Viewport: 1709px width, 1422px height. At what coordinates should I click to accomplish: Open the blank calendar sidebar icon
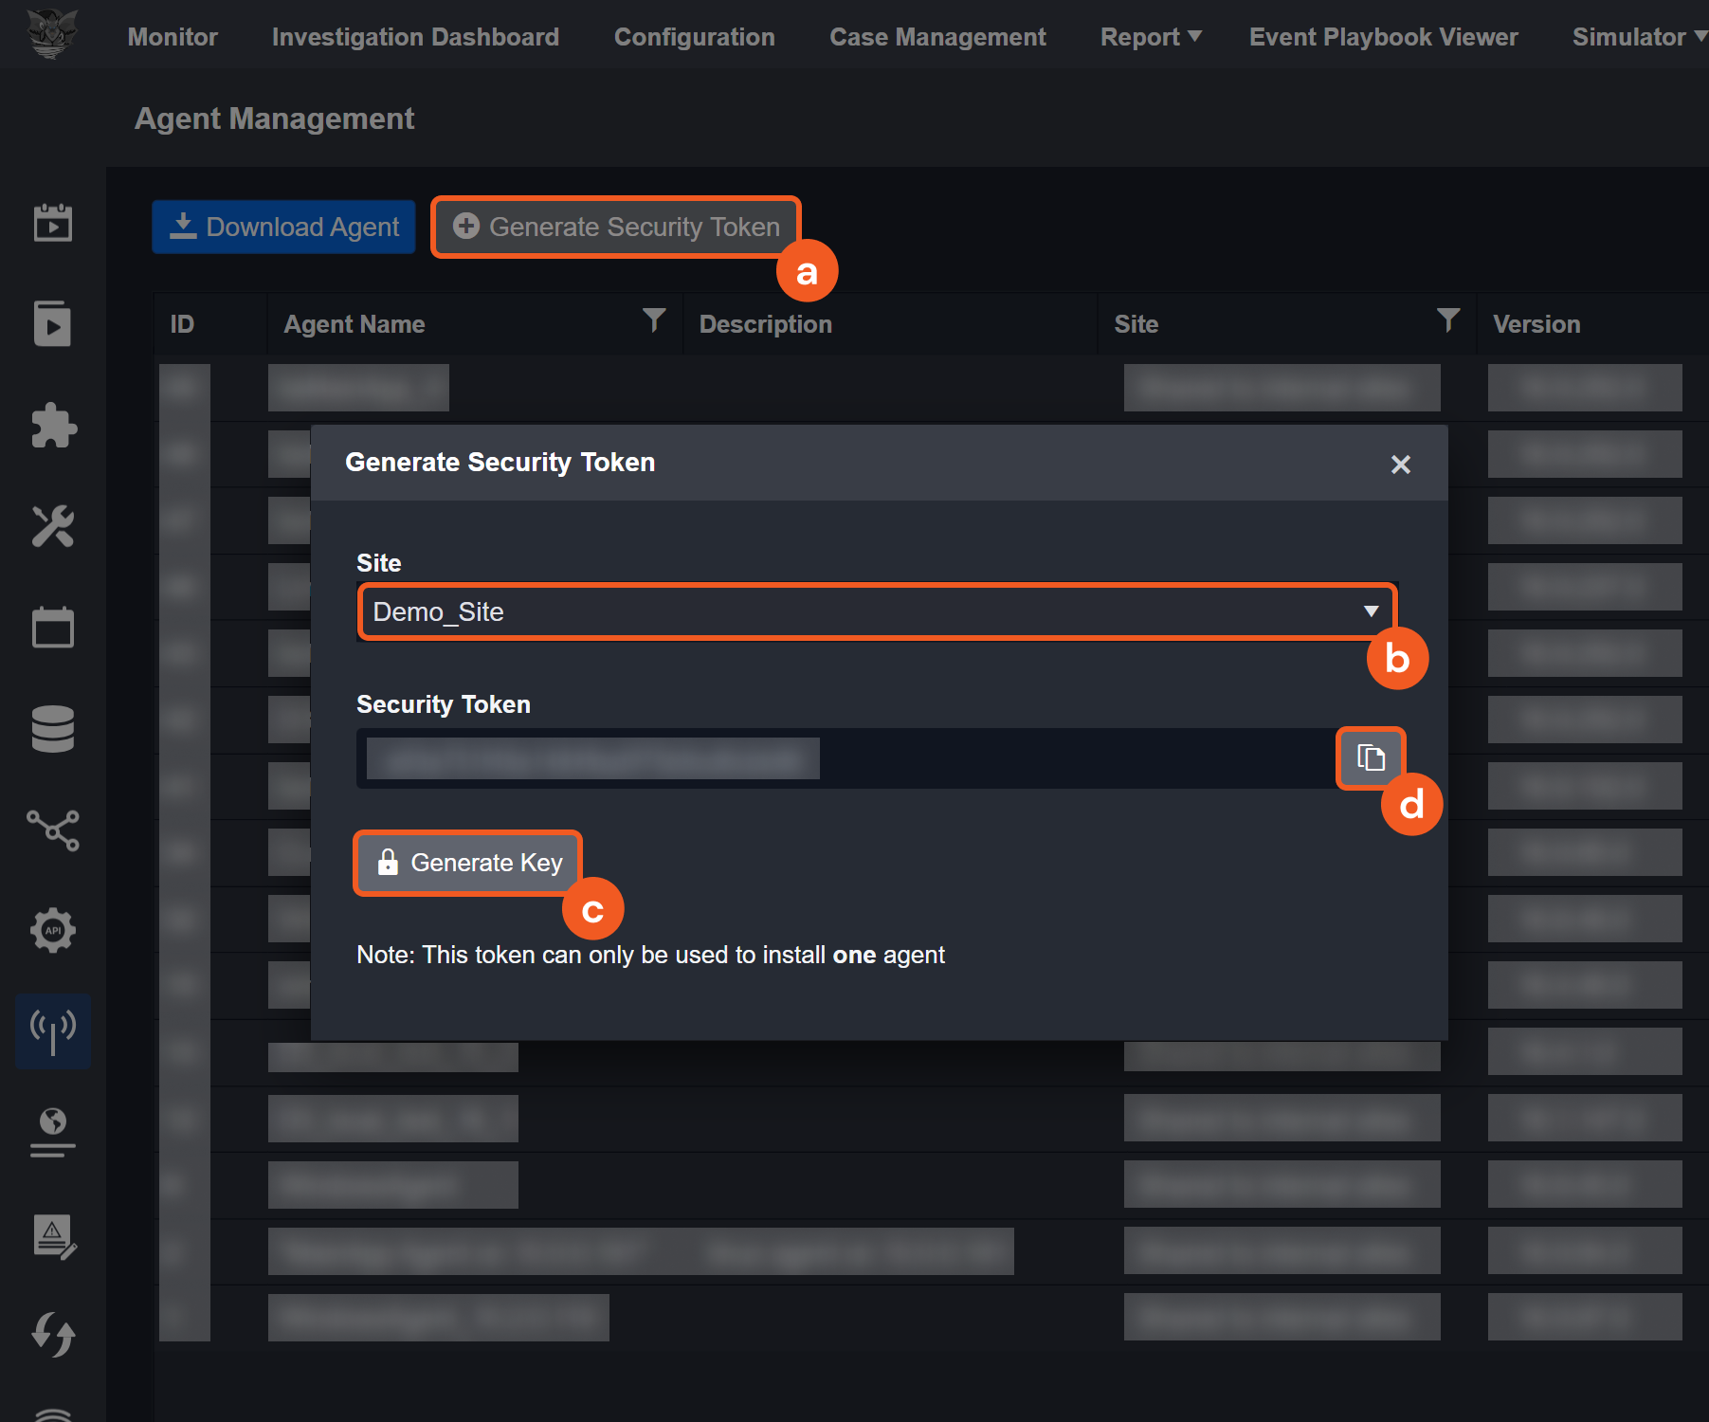[x=53, y=627]
